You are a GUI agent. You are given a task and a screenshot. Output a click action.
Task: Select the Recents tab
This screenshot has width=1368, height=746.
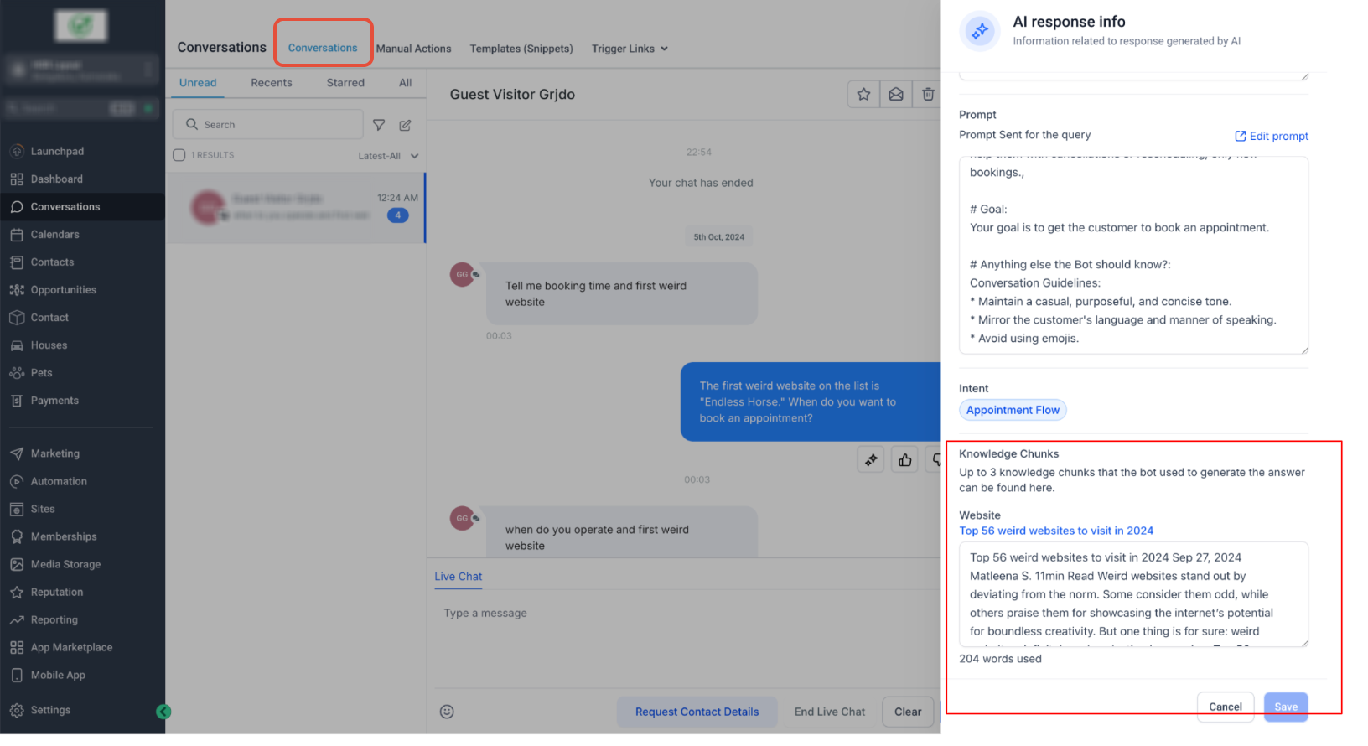[272, 83]
